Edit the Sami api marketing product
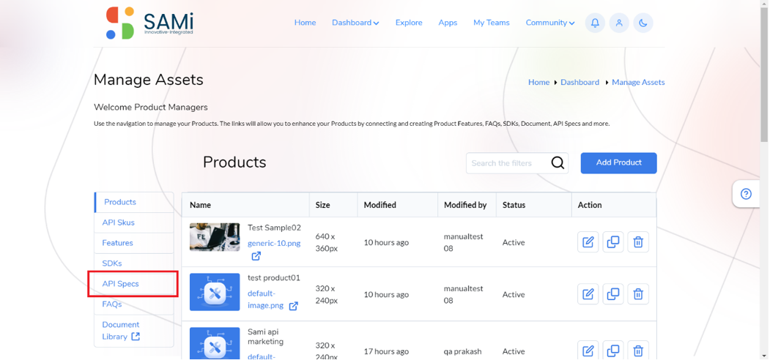This screenshot has height=363, width=770. (588, 351)
